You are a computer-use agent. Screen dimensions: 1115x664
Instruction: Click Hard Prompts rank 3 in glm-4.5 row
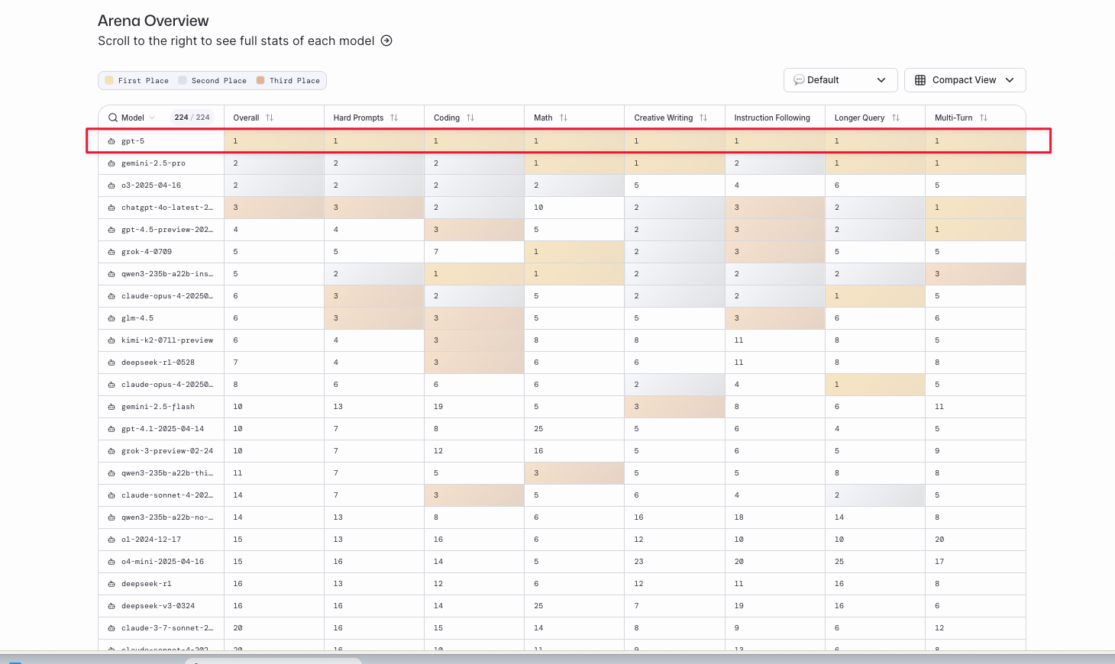[336, 318]
